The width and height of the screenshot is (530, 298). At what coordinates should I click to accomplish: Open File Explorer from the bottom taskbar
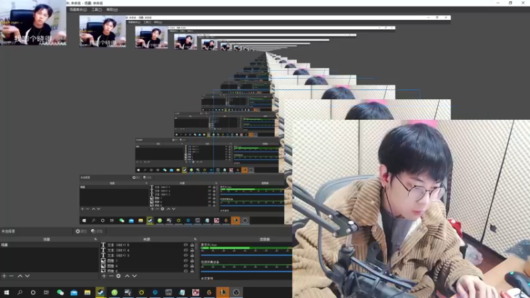point(87,293)
